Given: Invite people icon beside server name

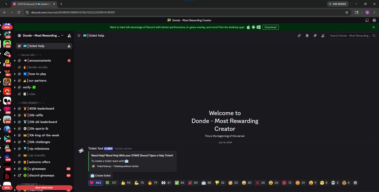Looking at the screenshot, I should click(69, 36).
